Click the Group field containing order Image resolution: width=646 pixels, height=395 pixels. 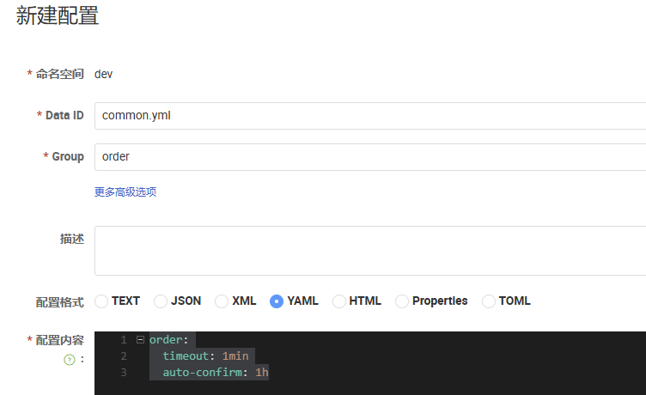(x=370, y=157)
